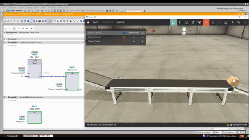Remove the Sensor_Einlauf row with its X
The image size is (249, 140).
pyautogui.click(x=142, y=41)
